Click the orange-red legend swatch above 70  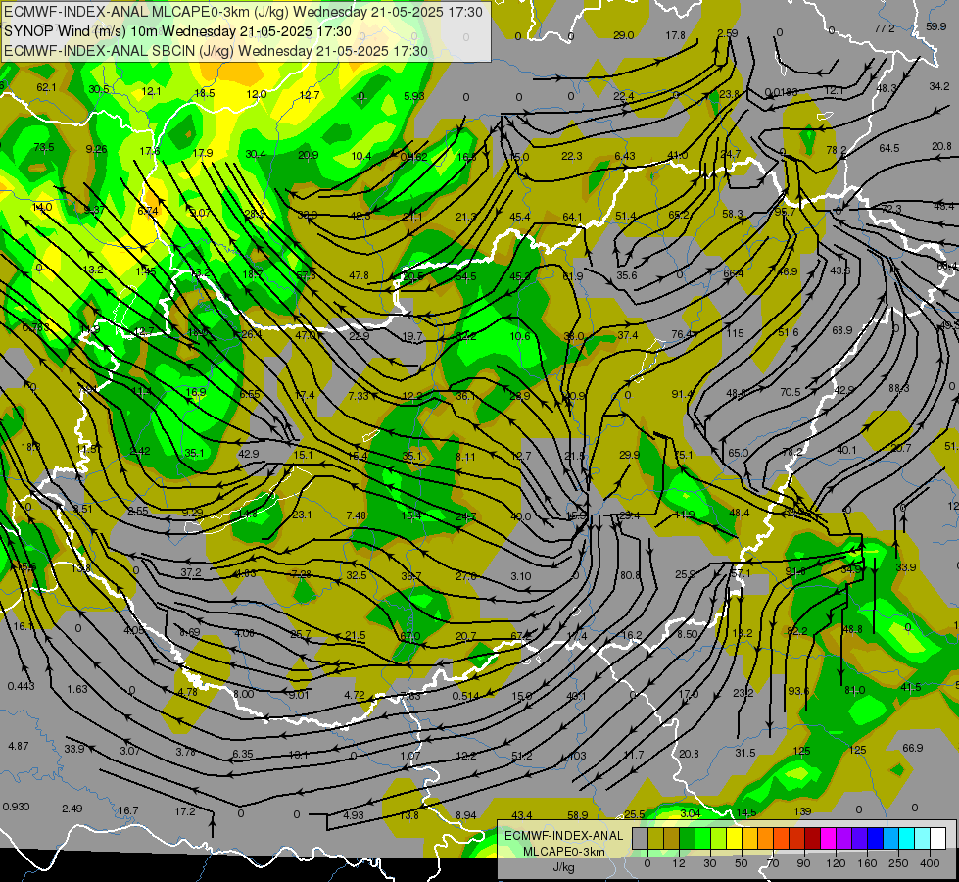(x=782, y=838)
